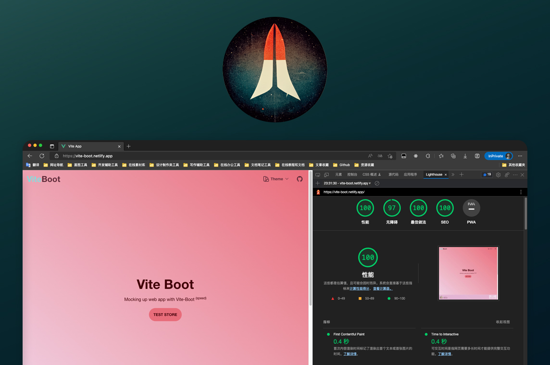Click the translate icon in the address bar
This screenshot has width=550, height=365.
[x=380, y=156]
